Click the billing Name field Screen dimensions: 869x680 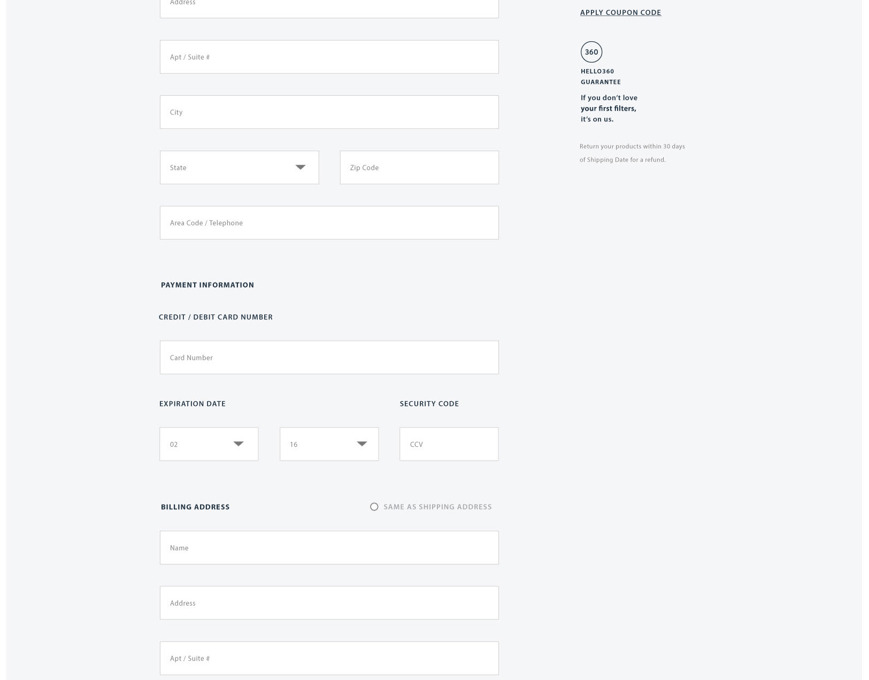pyautogui.click(x=329, y=547)
